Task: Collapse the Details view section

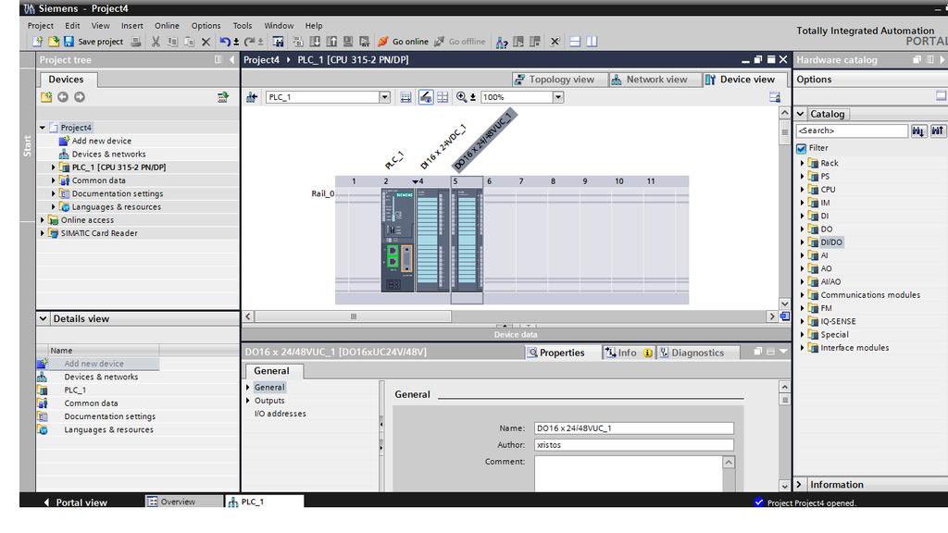Action: click(43, 318)
